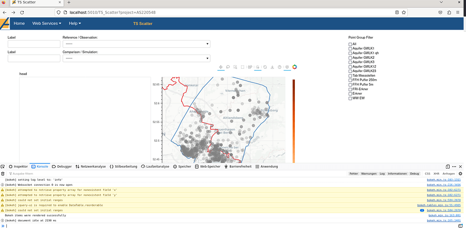Open the Bokeh logo link
Viewport: 466px width, 235px height.
[x=294, y=67]
